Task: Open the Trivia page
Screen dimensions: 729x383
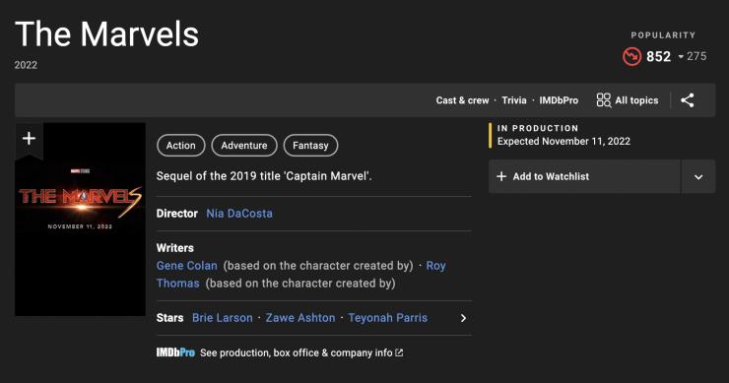Action: click(513, 100)
